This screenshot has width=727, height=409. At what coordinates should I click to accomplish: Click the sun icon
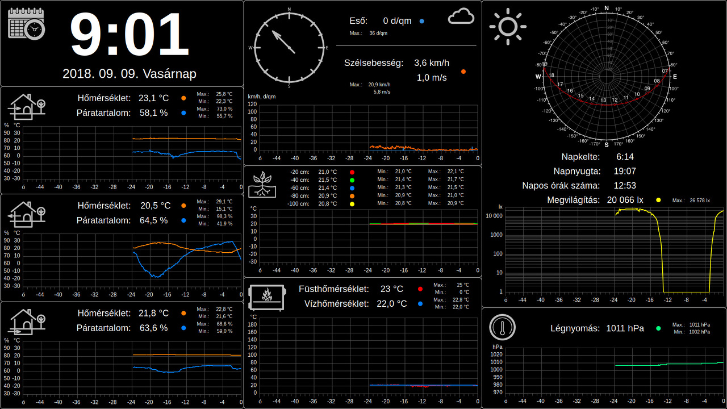(508, 26)
